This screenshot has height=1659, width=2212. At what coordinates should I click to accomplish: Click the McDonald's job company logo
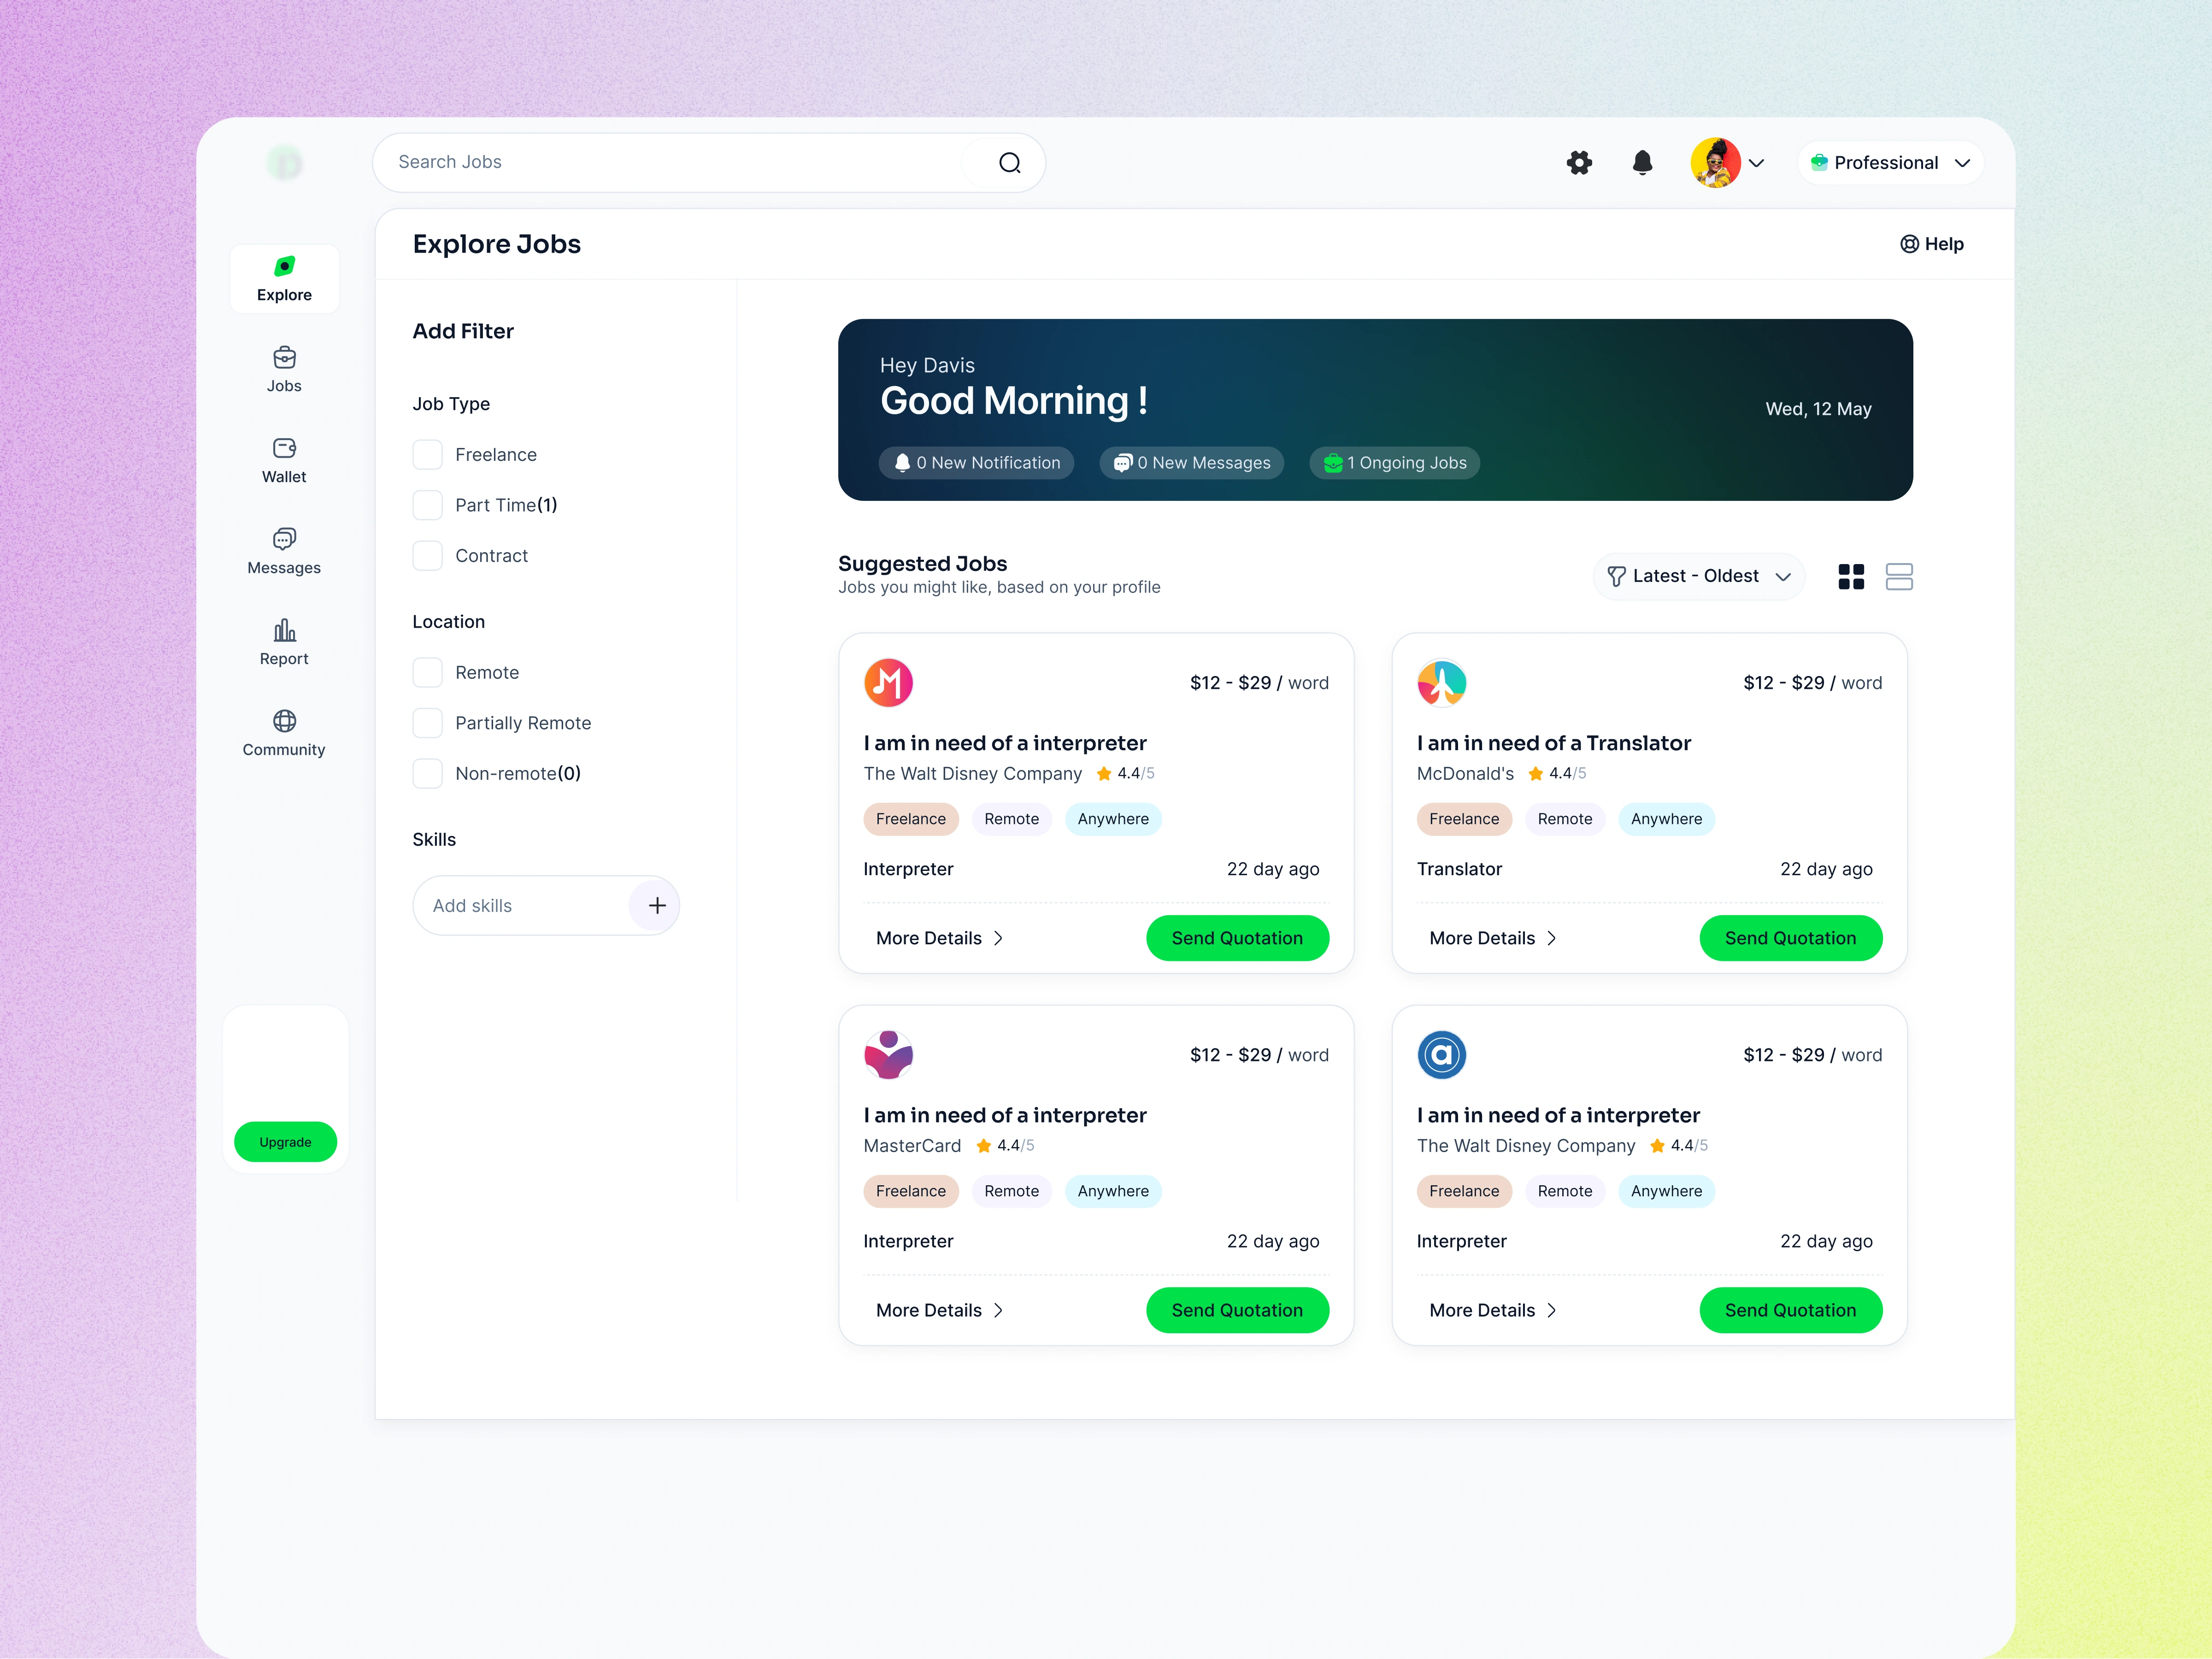pos(1441,683)
